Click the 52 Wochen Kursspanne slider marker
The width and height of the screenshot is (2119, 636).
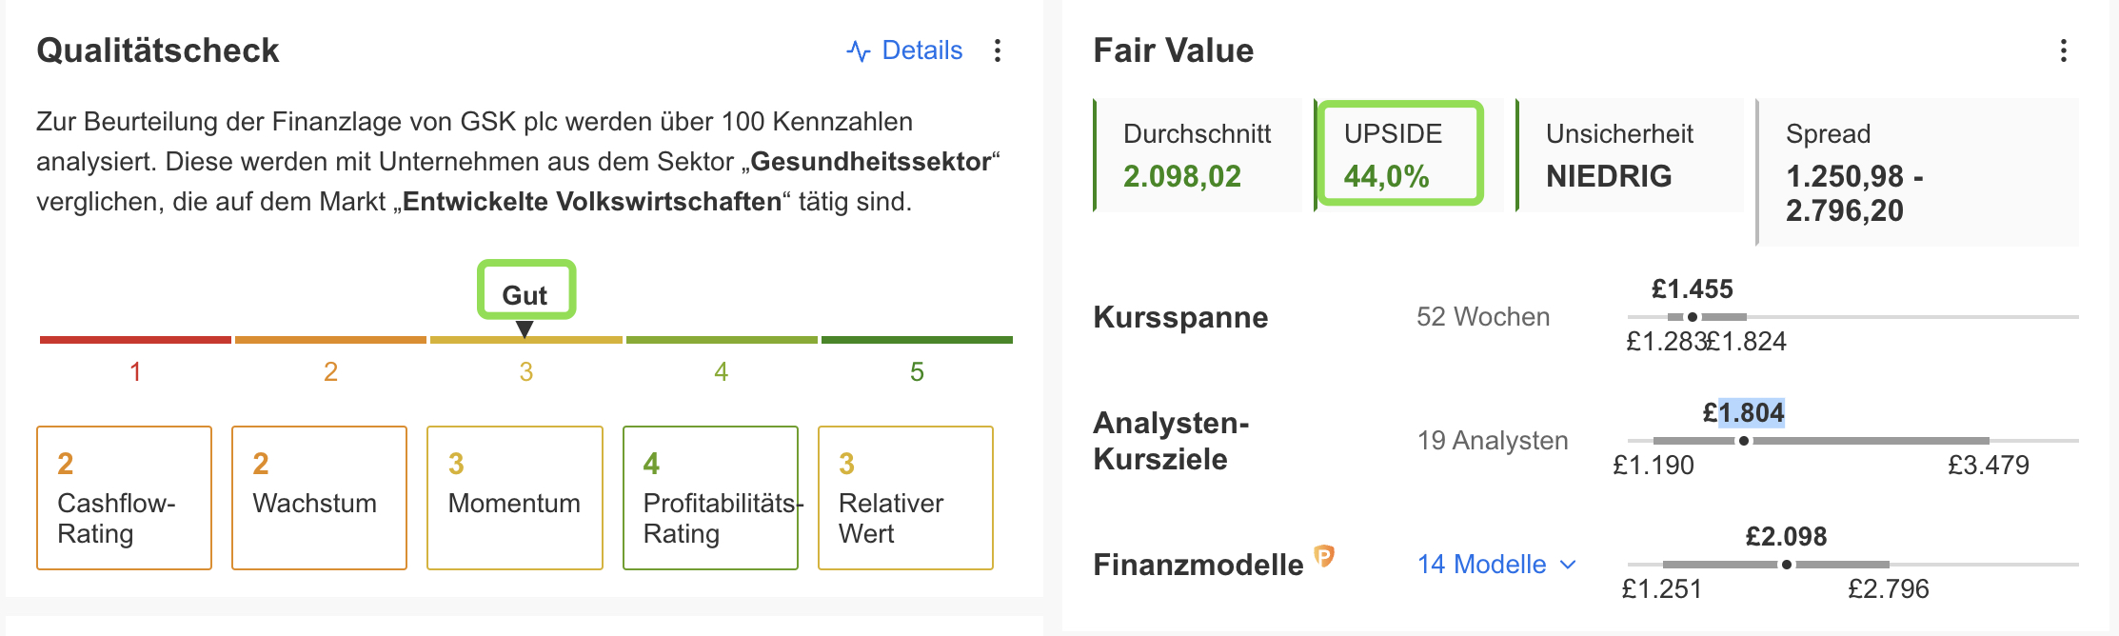[1693, 317]
